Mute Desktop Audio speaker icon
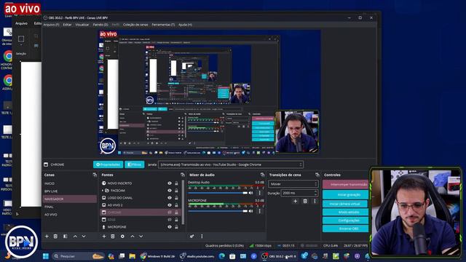Viewport: 466px width, 262px height. pos(250,193)
